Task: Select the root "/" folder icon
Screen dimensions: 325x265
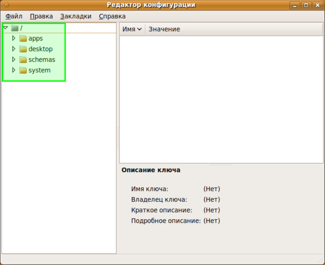Action: point(15,28)
